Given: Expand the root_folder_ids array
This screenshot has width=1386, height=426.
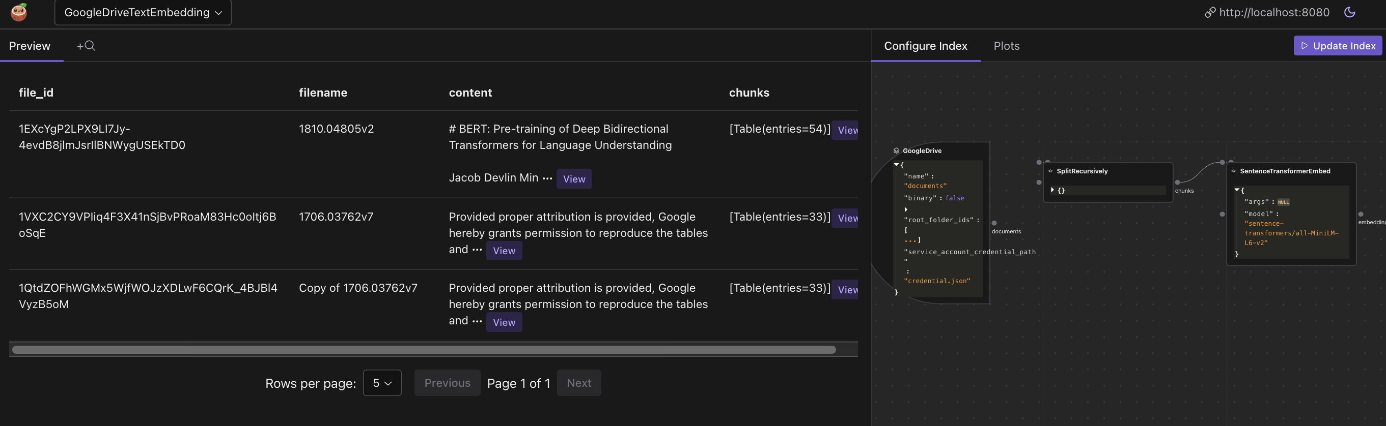Looking at the screenshot, I should point(906,209).
